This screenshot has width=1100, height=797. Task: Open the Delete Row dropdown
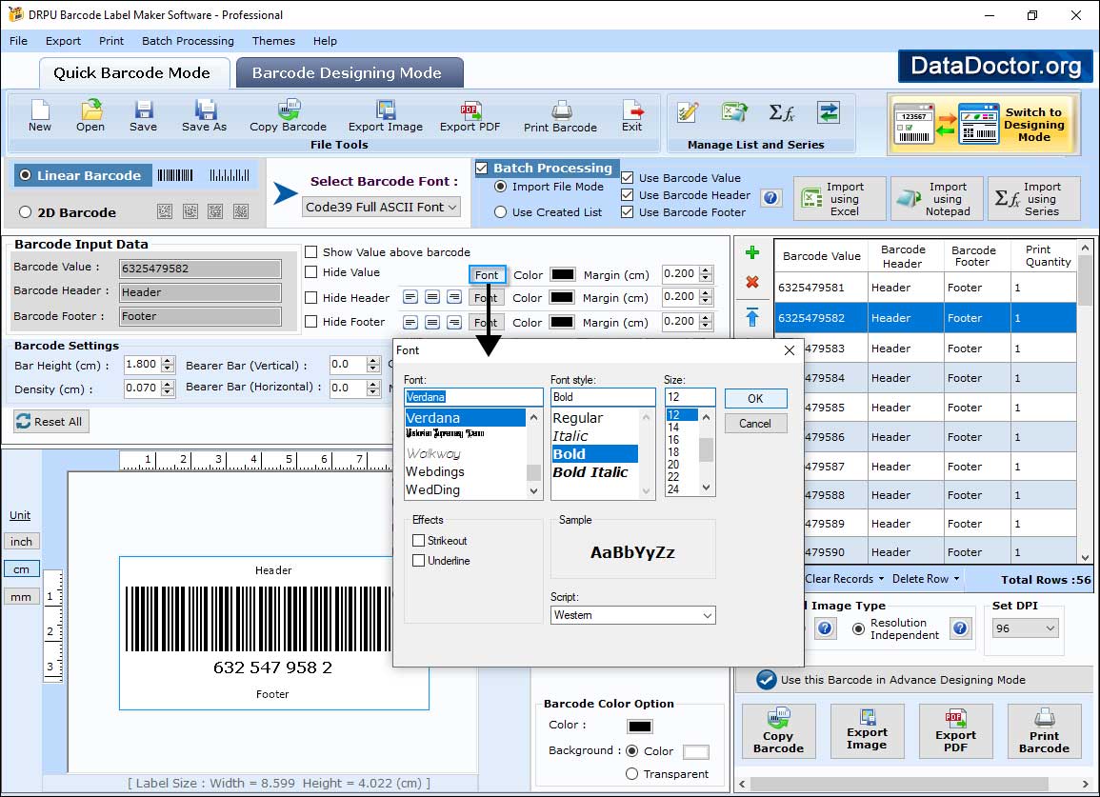click(x=926, y=579)
